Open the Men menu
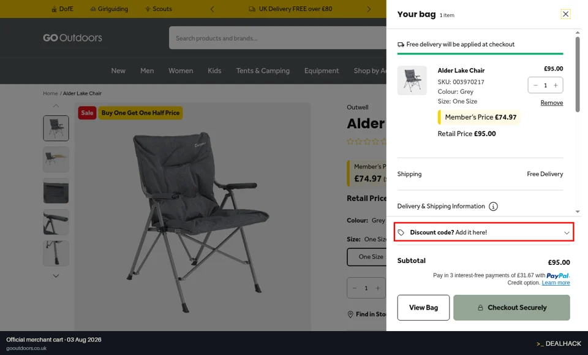 tap(147, 71)
